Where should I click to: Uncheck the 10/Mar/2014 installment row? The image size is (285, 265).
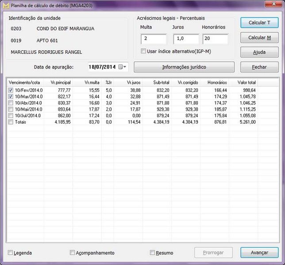[x=11, y=96]
